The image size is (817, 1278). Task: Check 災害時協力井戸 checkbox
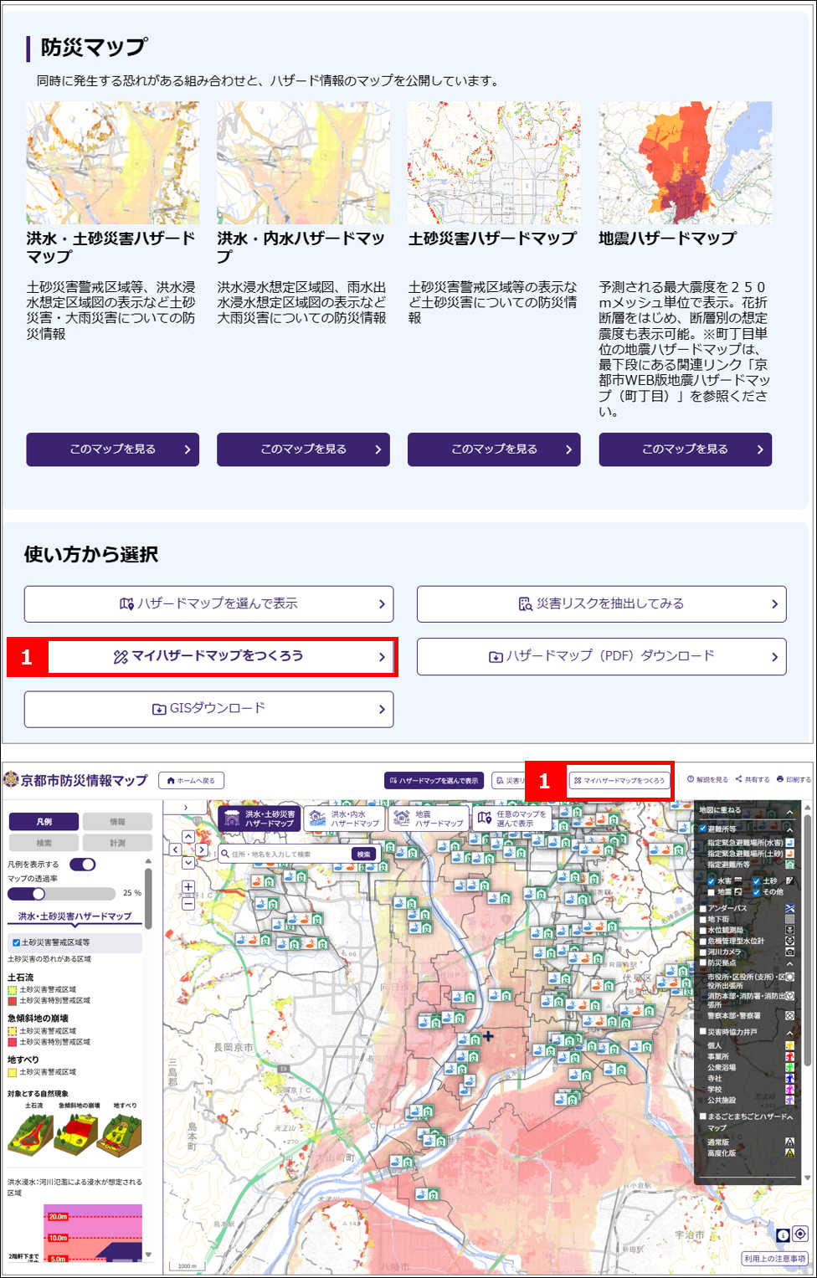coord(703,1031)
